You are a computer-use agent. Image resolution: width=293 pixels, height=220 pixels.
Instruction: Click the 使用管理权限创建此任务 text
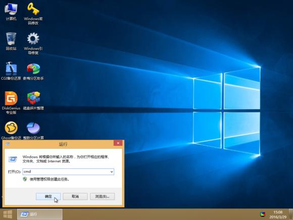[x=50, y=179]
